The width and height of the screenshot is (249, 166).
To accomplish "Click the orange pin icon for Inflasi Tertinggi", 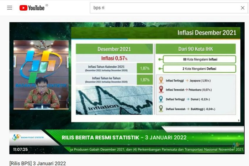I will [161, 80].
